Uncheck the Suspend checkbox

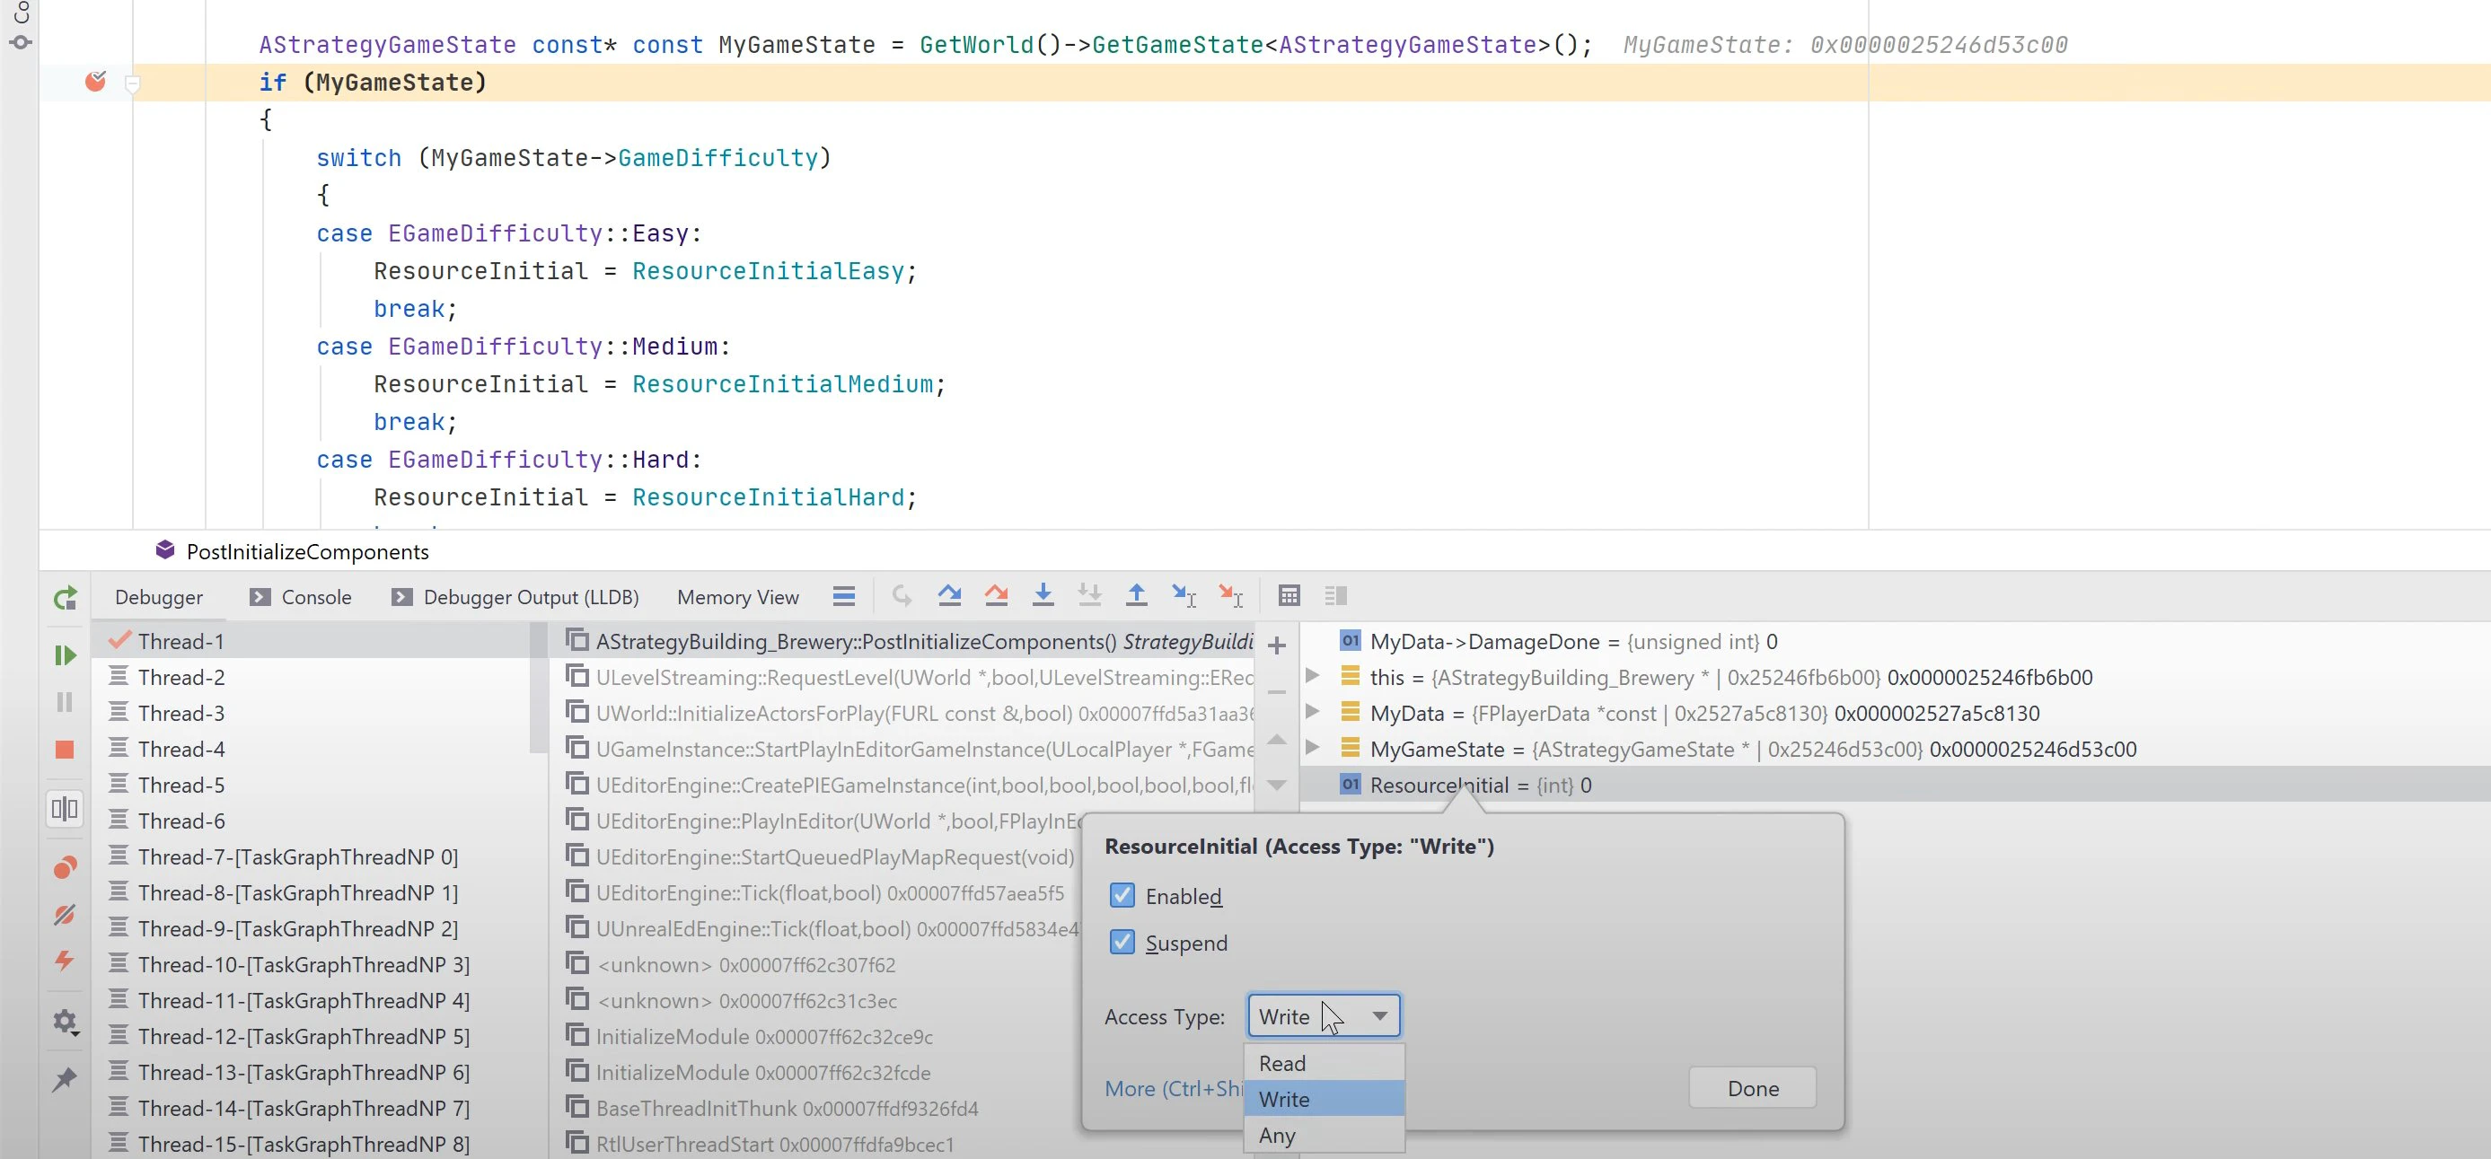(1122, 942)
